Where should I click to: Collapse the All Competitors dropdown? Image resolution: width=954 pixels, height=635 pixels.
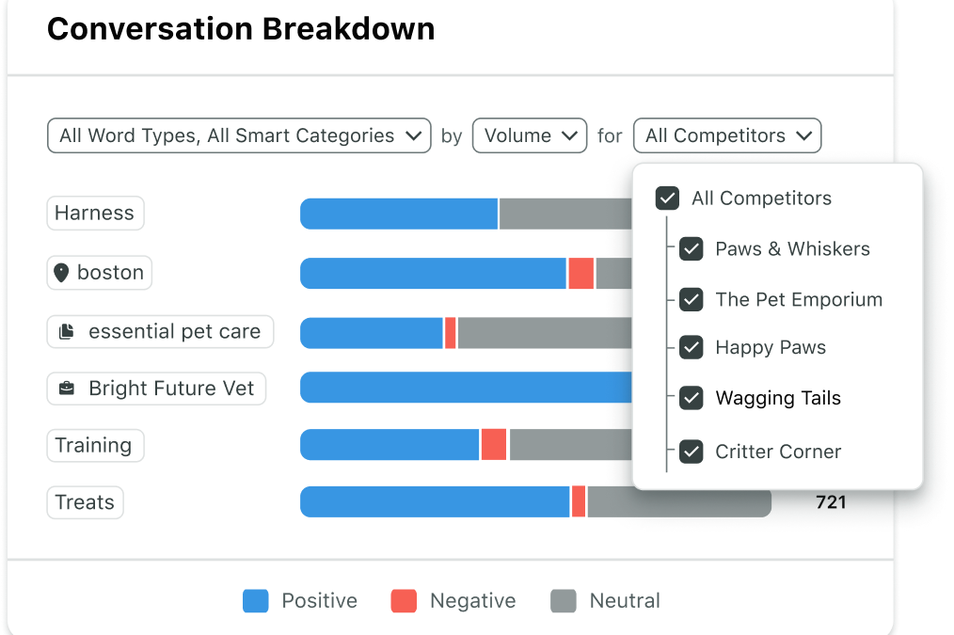pyautogui.click(x=727, y=135)
